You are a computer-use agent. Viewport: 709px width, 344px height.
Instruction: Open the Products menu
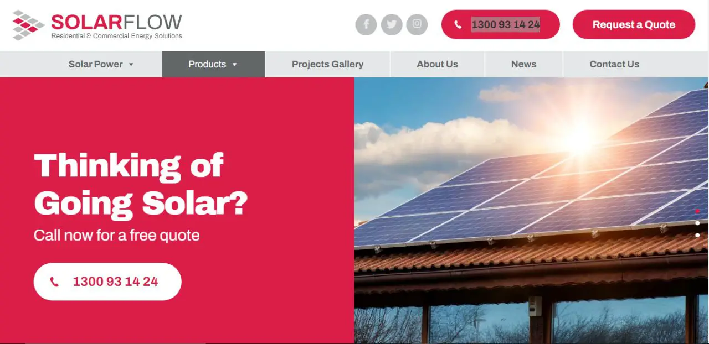pos(213,64)
